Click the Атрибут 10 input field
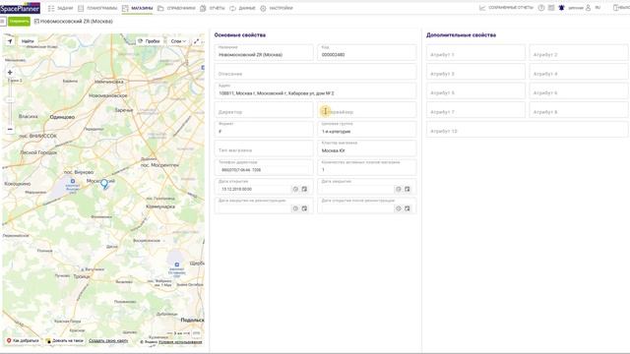Screen dimensions: 630x354 (x=528, y=129)
